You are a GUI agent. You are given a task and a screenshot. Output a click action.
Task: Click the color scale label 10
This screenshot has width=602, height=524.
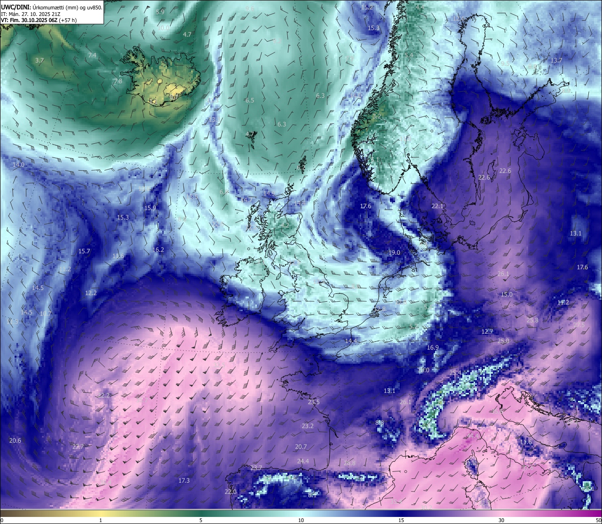point(301,520)
